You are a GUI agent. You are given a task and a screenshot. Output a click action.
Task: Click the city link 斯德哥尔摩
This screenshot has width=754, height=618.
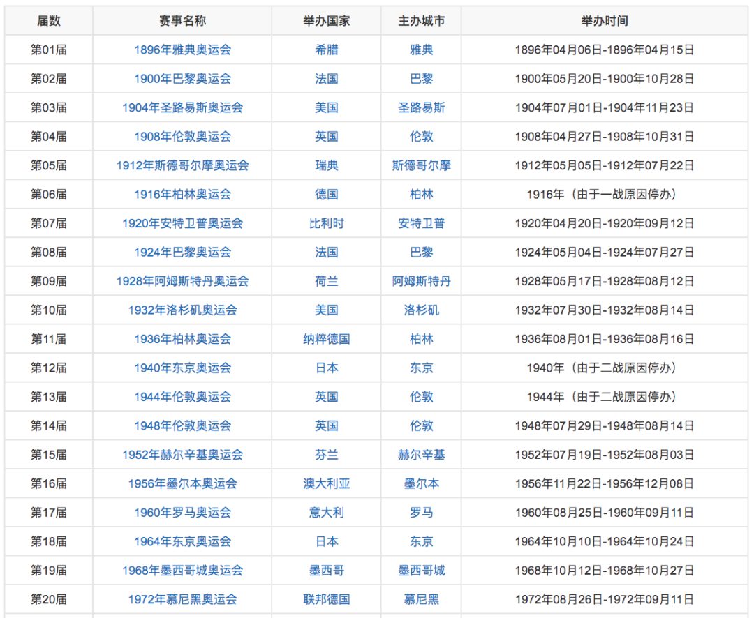pyautogui.click(x=421, y=165)
